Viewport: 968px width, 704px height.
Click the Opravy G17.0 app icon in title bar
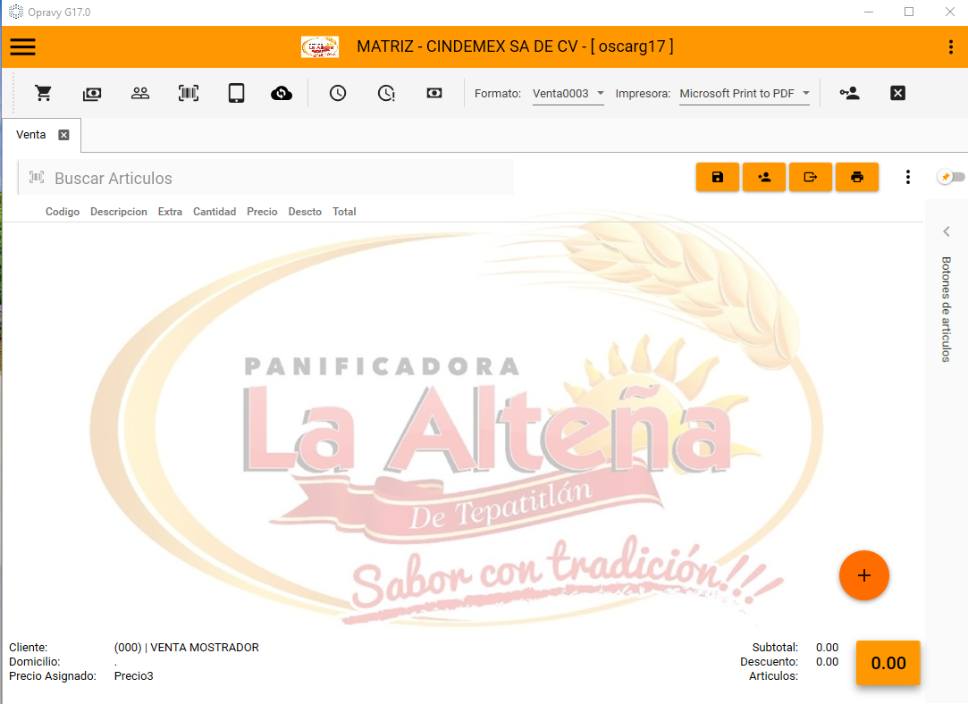[x=15, y=12]
